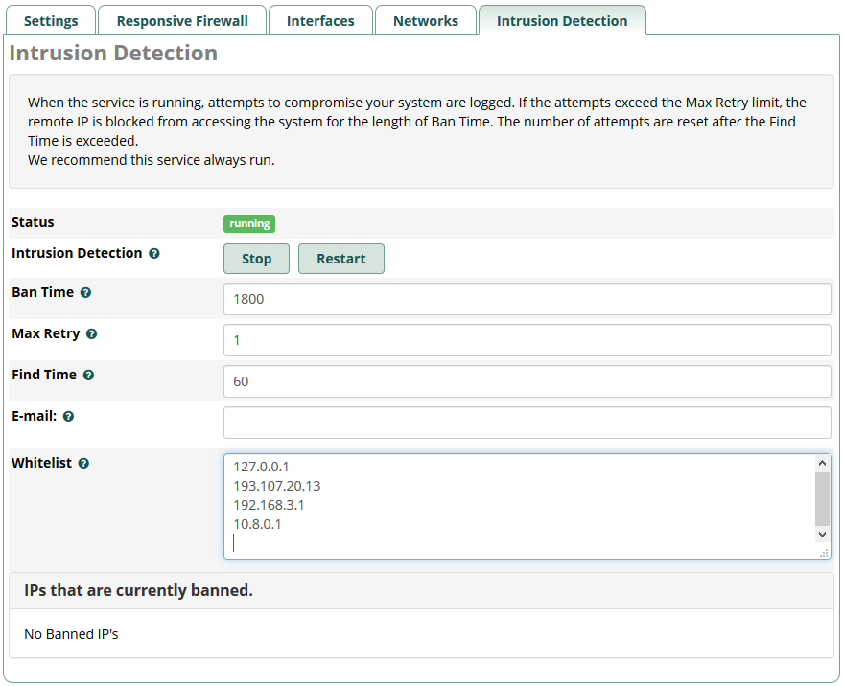Click the Whitelist help icon
Image resolution: width=844 pixels, height=686 pixels.
[83, 463]
